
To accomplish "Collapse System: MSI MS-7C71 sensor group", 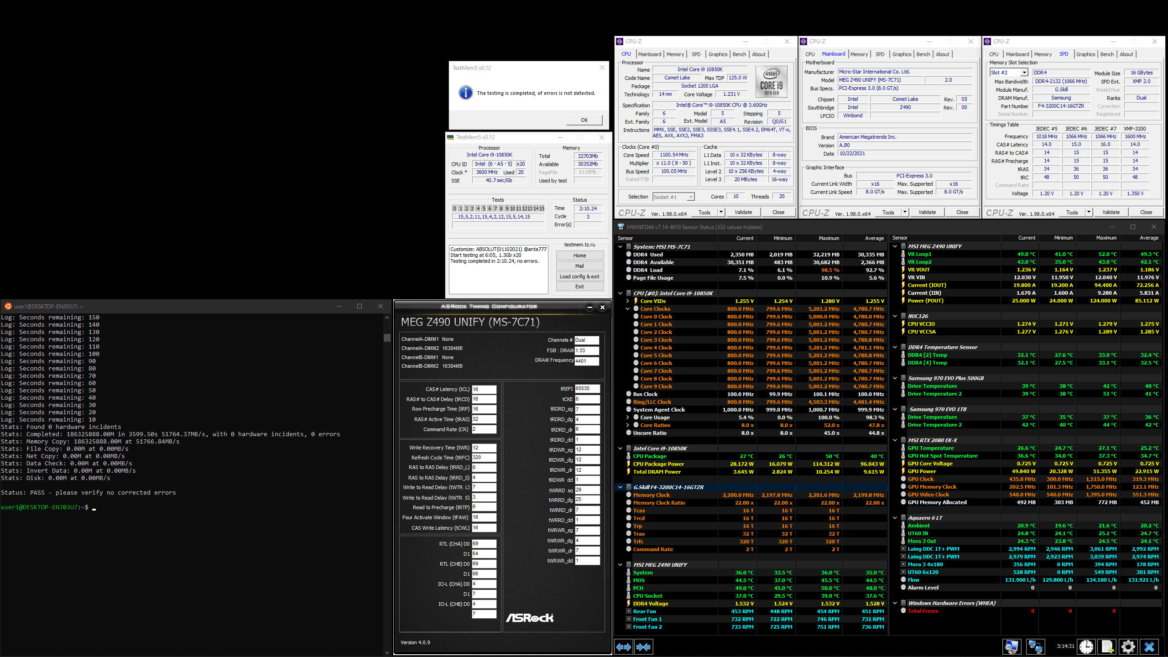I will pyautogui.click(x=620, y=246).
